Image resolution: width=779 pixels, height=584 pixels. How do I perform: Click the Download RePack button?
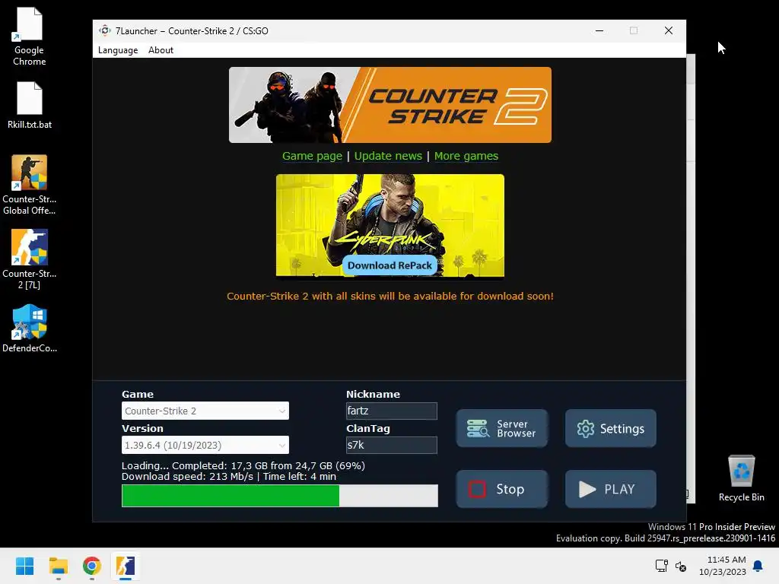389,265
